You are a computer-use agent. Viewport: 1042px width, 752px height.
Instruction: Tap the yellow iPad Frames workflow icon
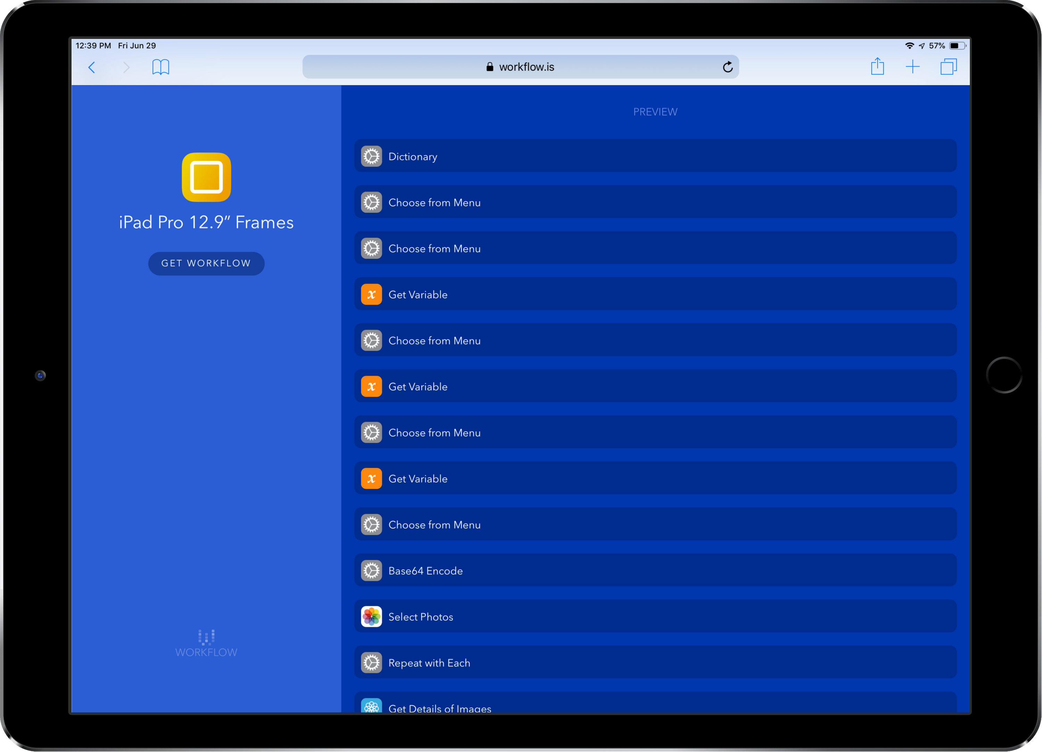pyautogui.click(x=206, y=177)
